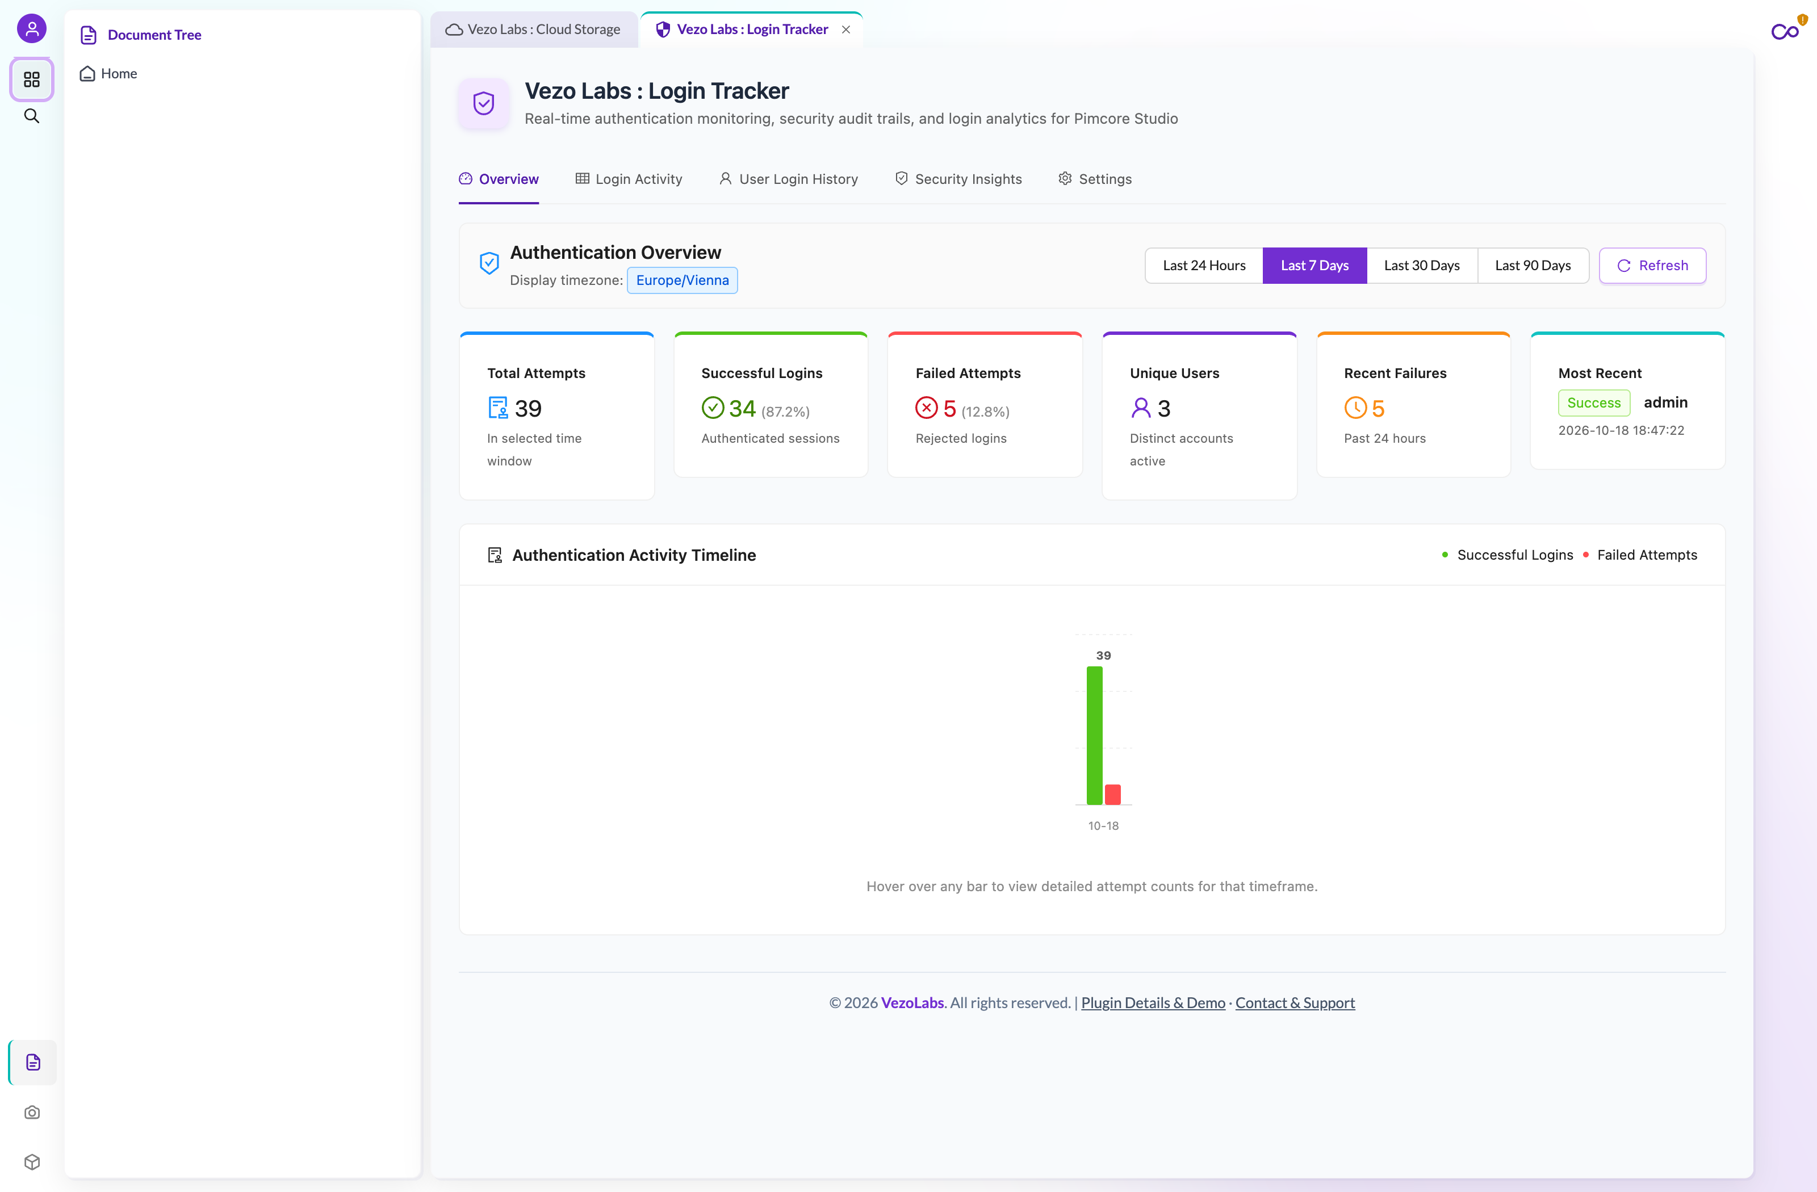Open the user profile avatar icon
The height and width of the screenshot is (1192, 1817).
click(x=31, y=29)
